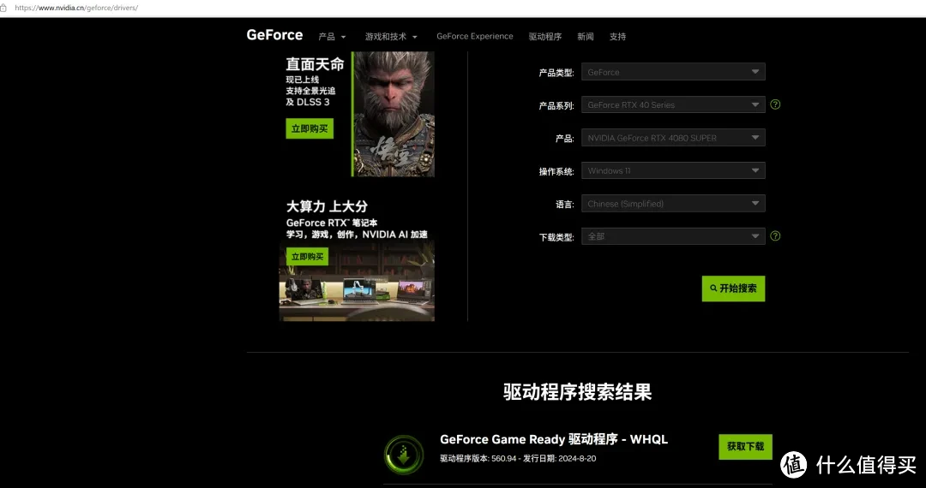Expand the 产品类型 dropdown

pyautogui.click(x=673, y=72)
